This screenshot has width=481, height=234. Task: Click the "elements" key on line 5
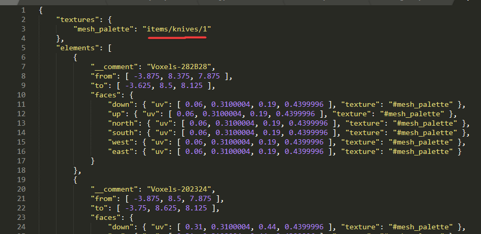pyautogui.click(x=78, y=48)
